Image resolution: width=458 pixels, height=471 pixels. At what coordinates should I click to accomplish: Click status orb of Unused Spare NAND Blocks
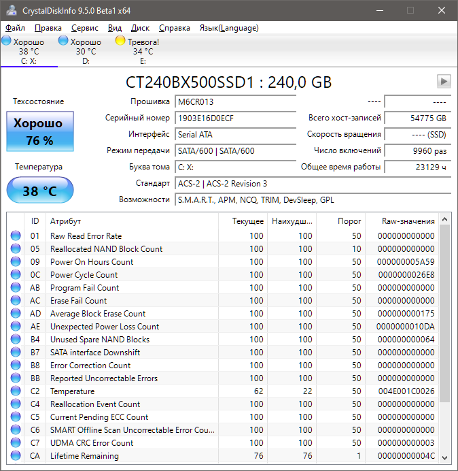[x=16, y=339]
